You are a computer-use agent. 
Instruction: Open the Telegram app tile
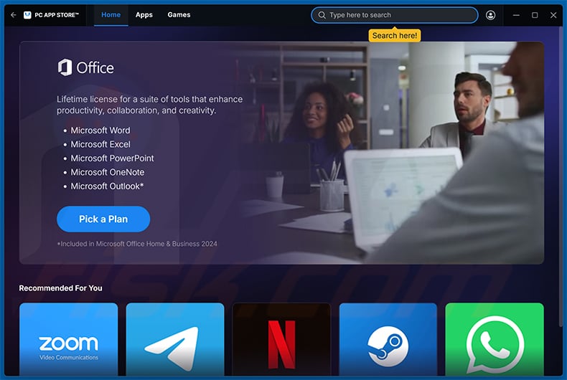tap(175, 340)
